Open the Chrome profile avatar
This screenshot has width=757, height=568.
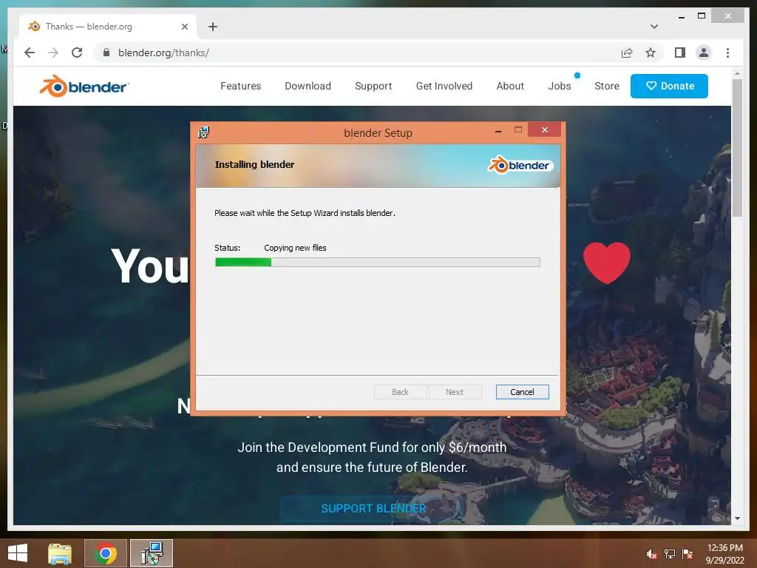pyautogui.click(x=704, y=53)
